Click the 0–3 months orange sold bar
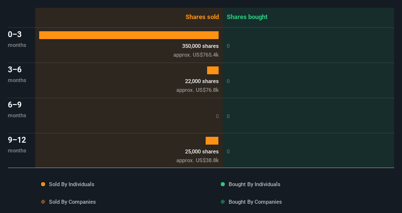Viewport: 402px width, 213px height. tap(129, 35)
